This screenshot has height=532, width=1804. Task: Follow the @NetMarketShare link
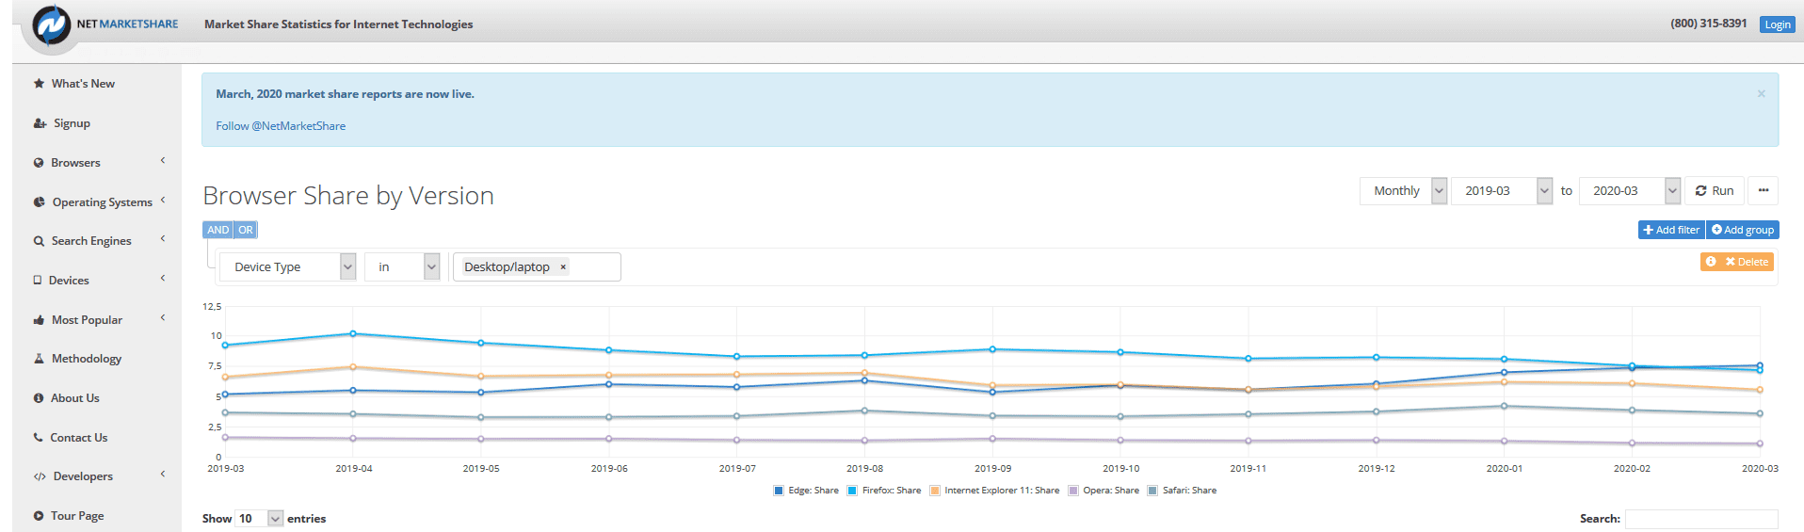(281, 126)
